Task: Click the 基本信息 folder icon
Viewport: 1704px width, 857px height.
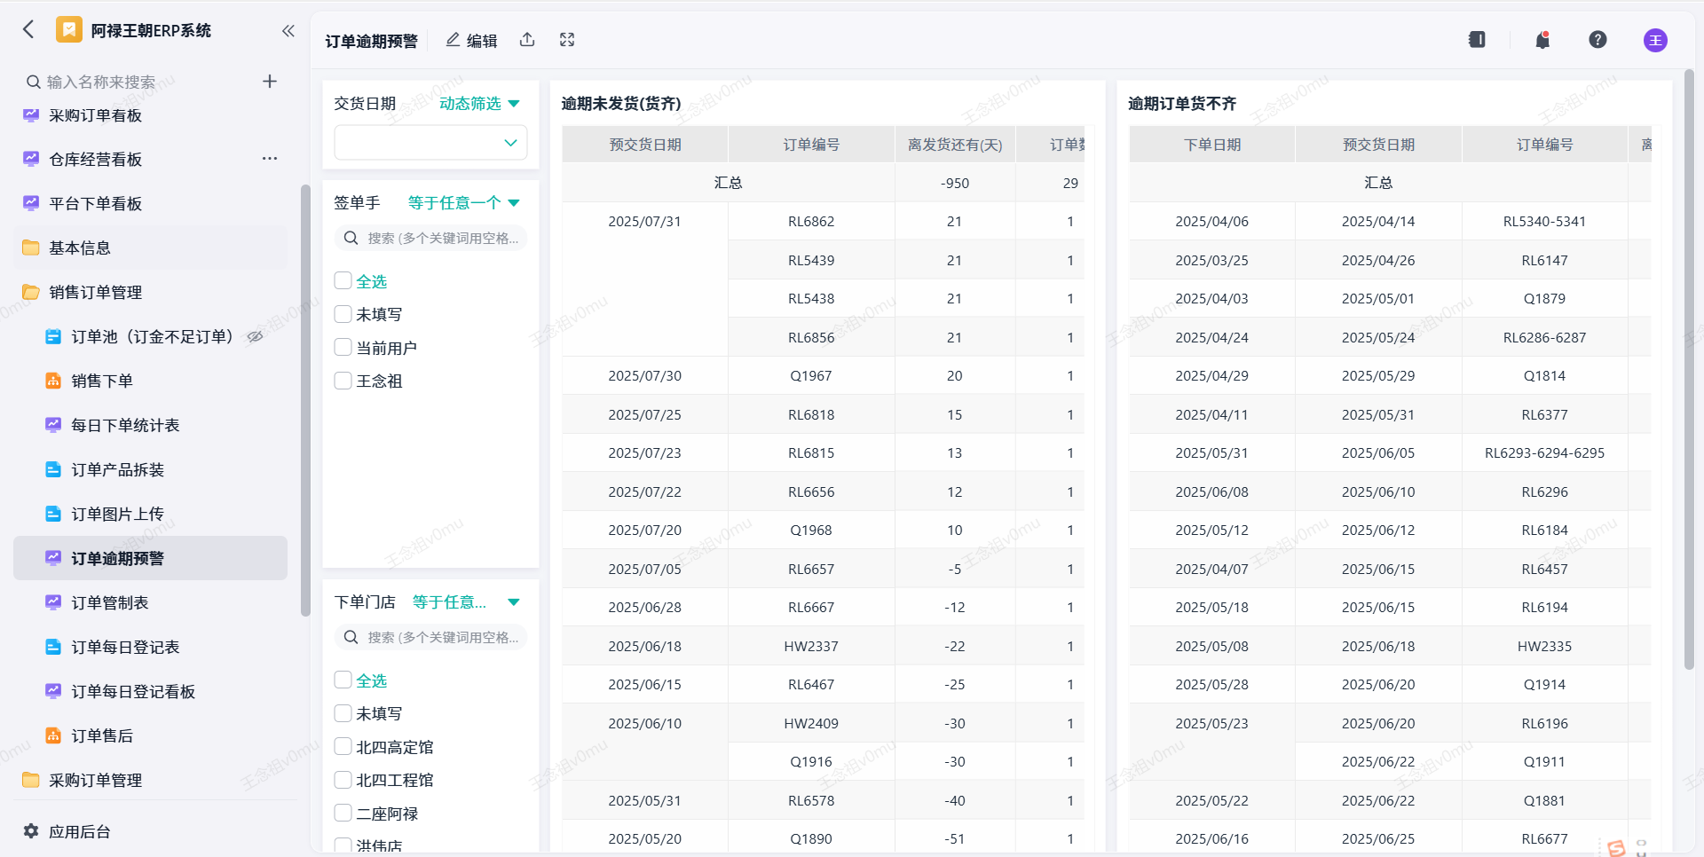Action: tap(31, 248)
